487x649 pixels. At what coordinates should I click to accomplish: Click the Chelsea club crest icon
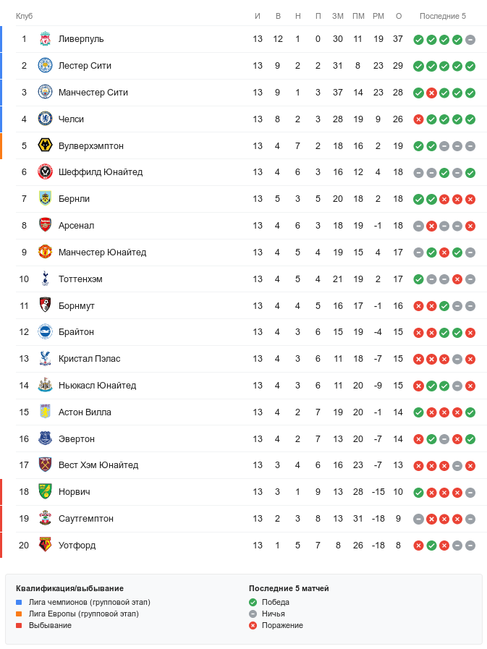pos(45,119)
